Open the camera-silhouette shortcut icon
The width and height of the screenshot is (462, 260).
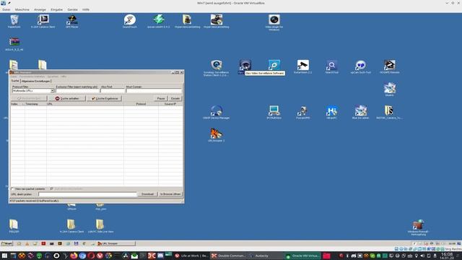(302, 66)
